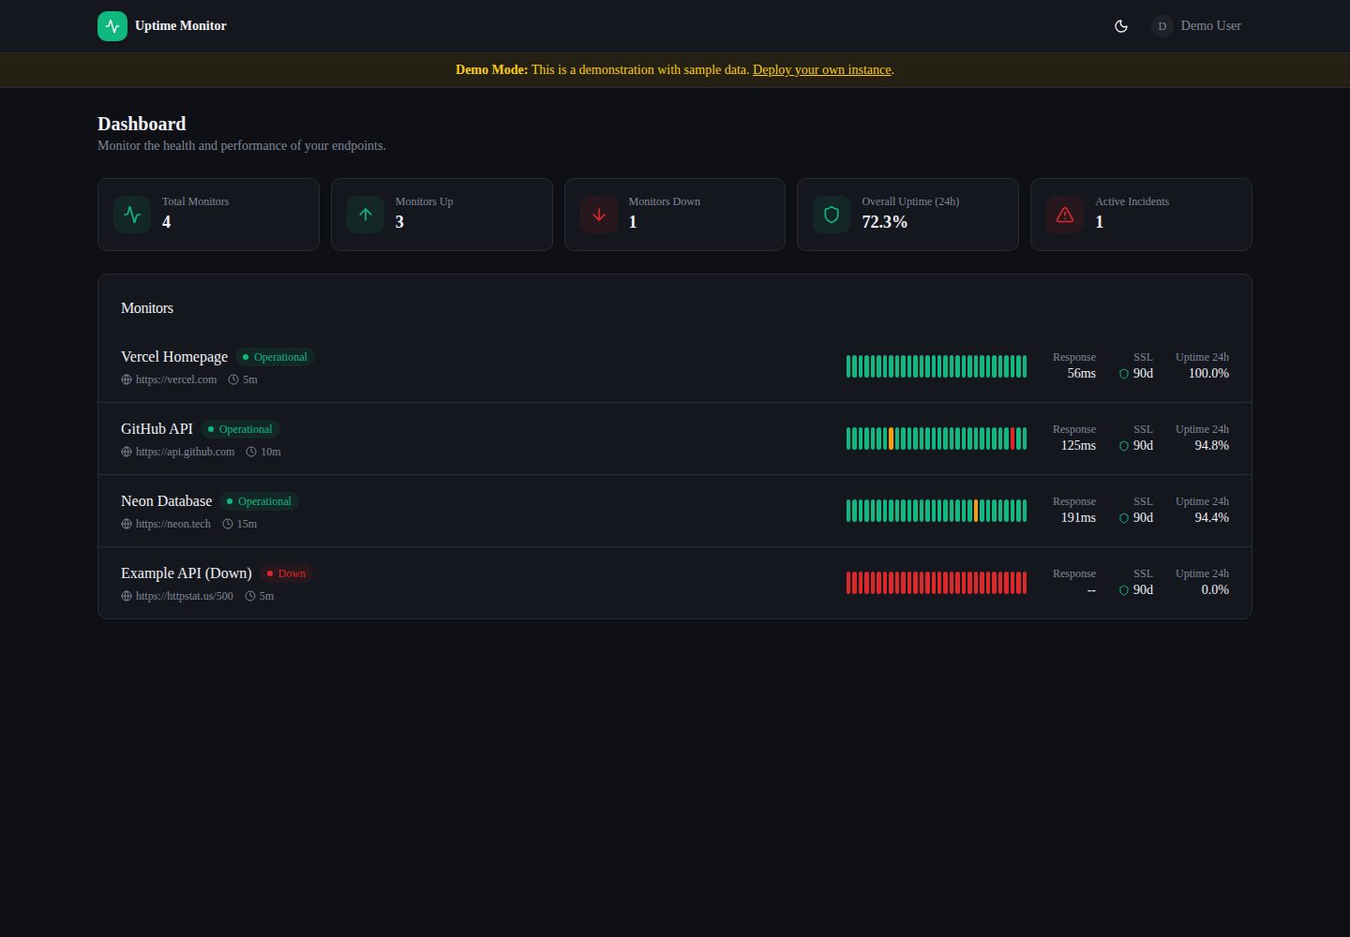Click the Active Incidents warning icon
The height and width of the screenshot is (937, 1350).
click(1065, 215)
